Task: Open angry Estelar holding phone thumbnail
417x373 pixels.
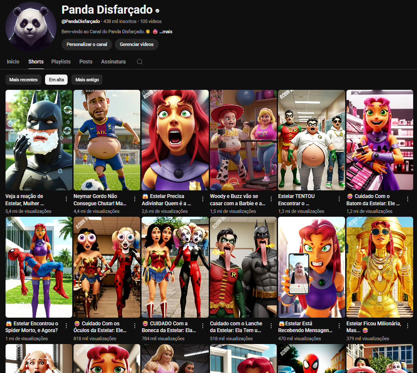Action: [312, 267]
